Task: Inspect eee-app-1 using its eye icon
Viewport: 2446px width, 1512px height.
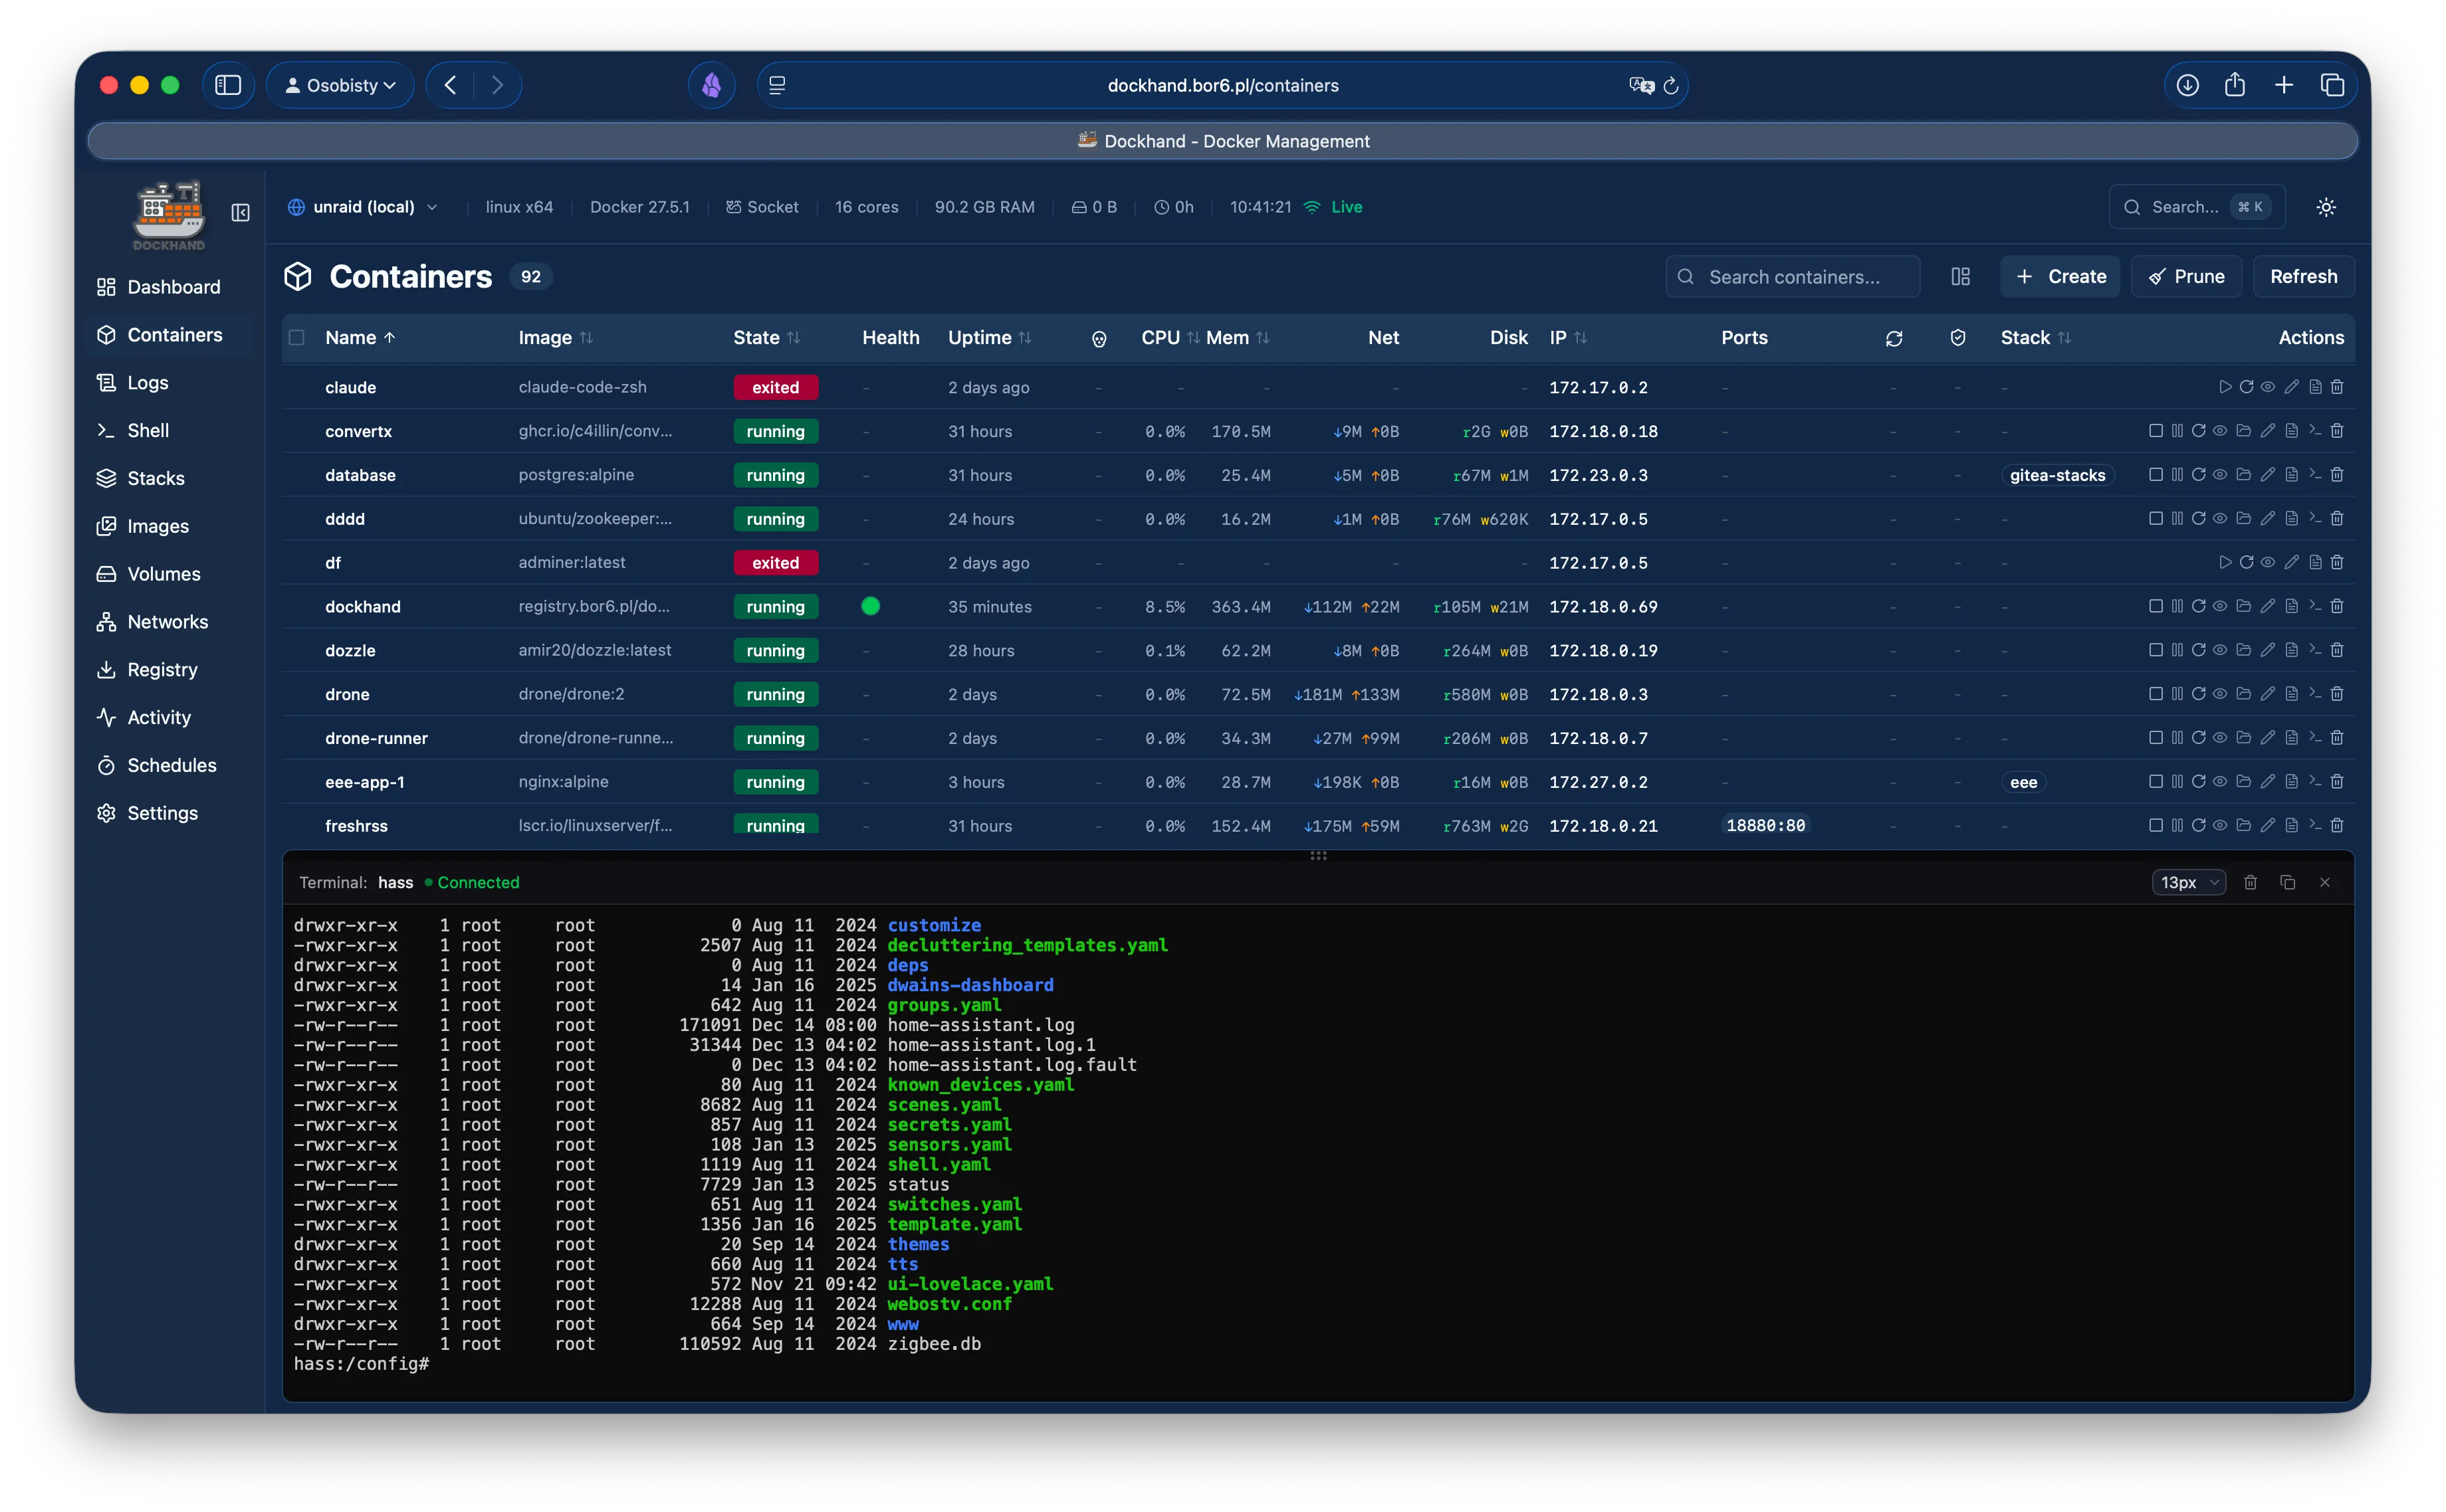Action: (x=2220, y=782)
